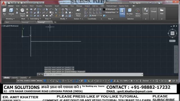Image resolution: width=180 pixels, height=101 pixels.
Task: Click the Save icon in quick access toolbar
Action: coord(15,3)
